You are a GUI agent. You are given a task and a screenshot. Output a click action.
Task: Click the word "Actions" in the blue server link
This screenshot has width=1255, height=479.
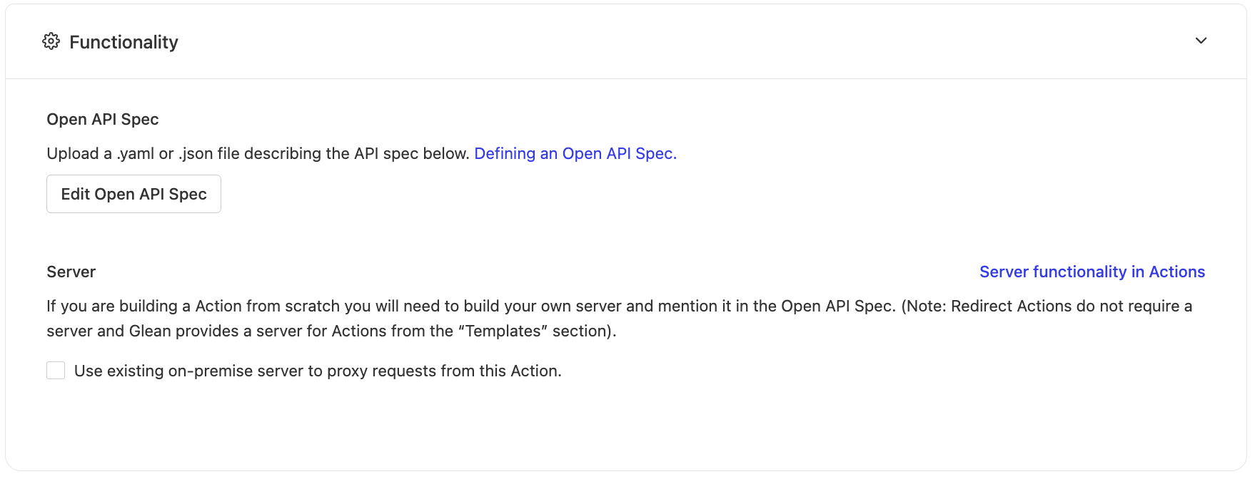coord(1176,272)
